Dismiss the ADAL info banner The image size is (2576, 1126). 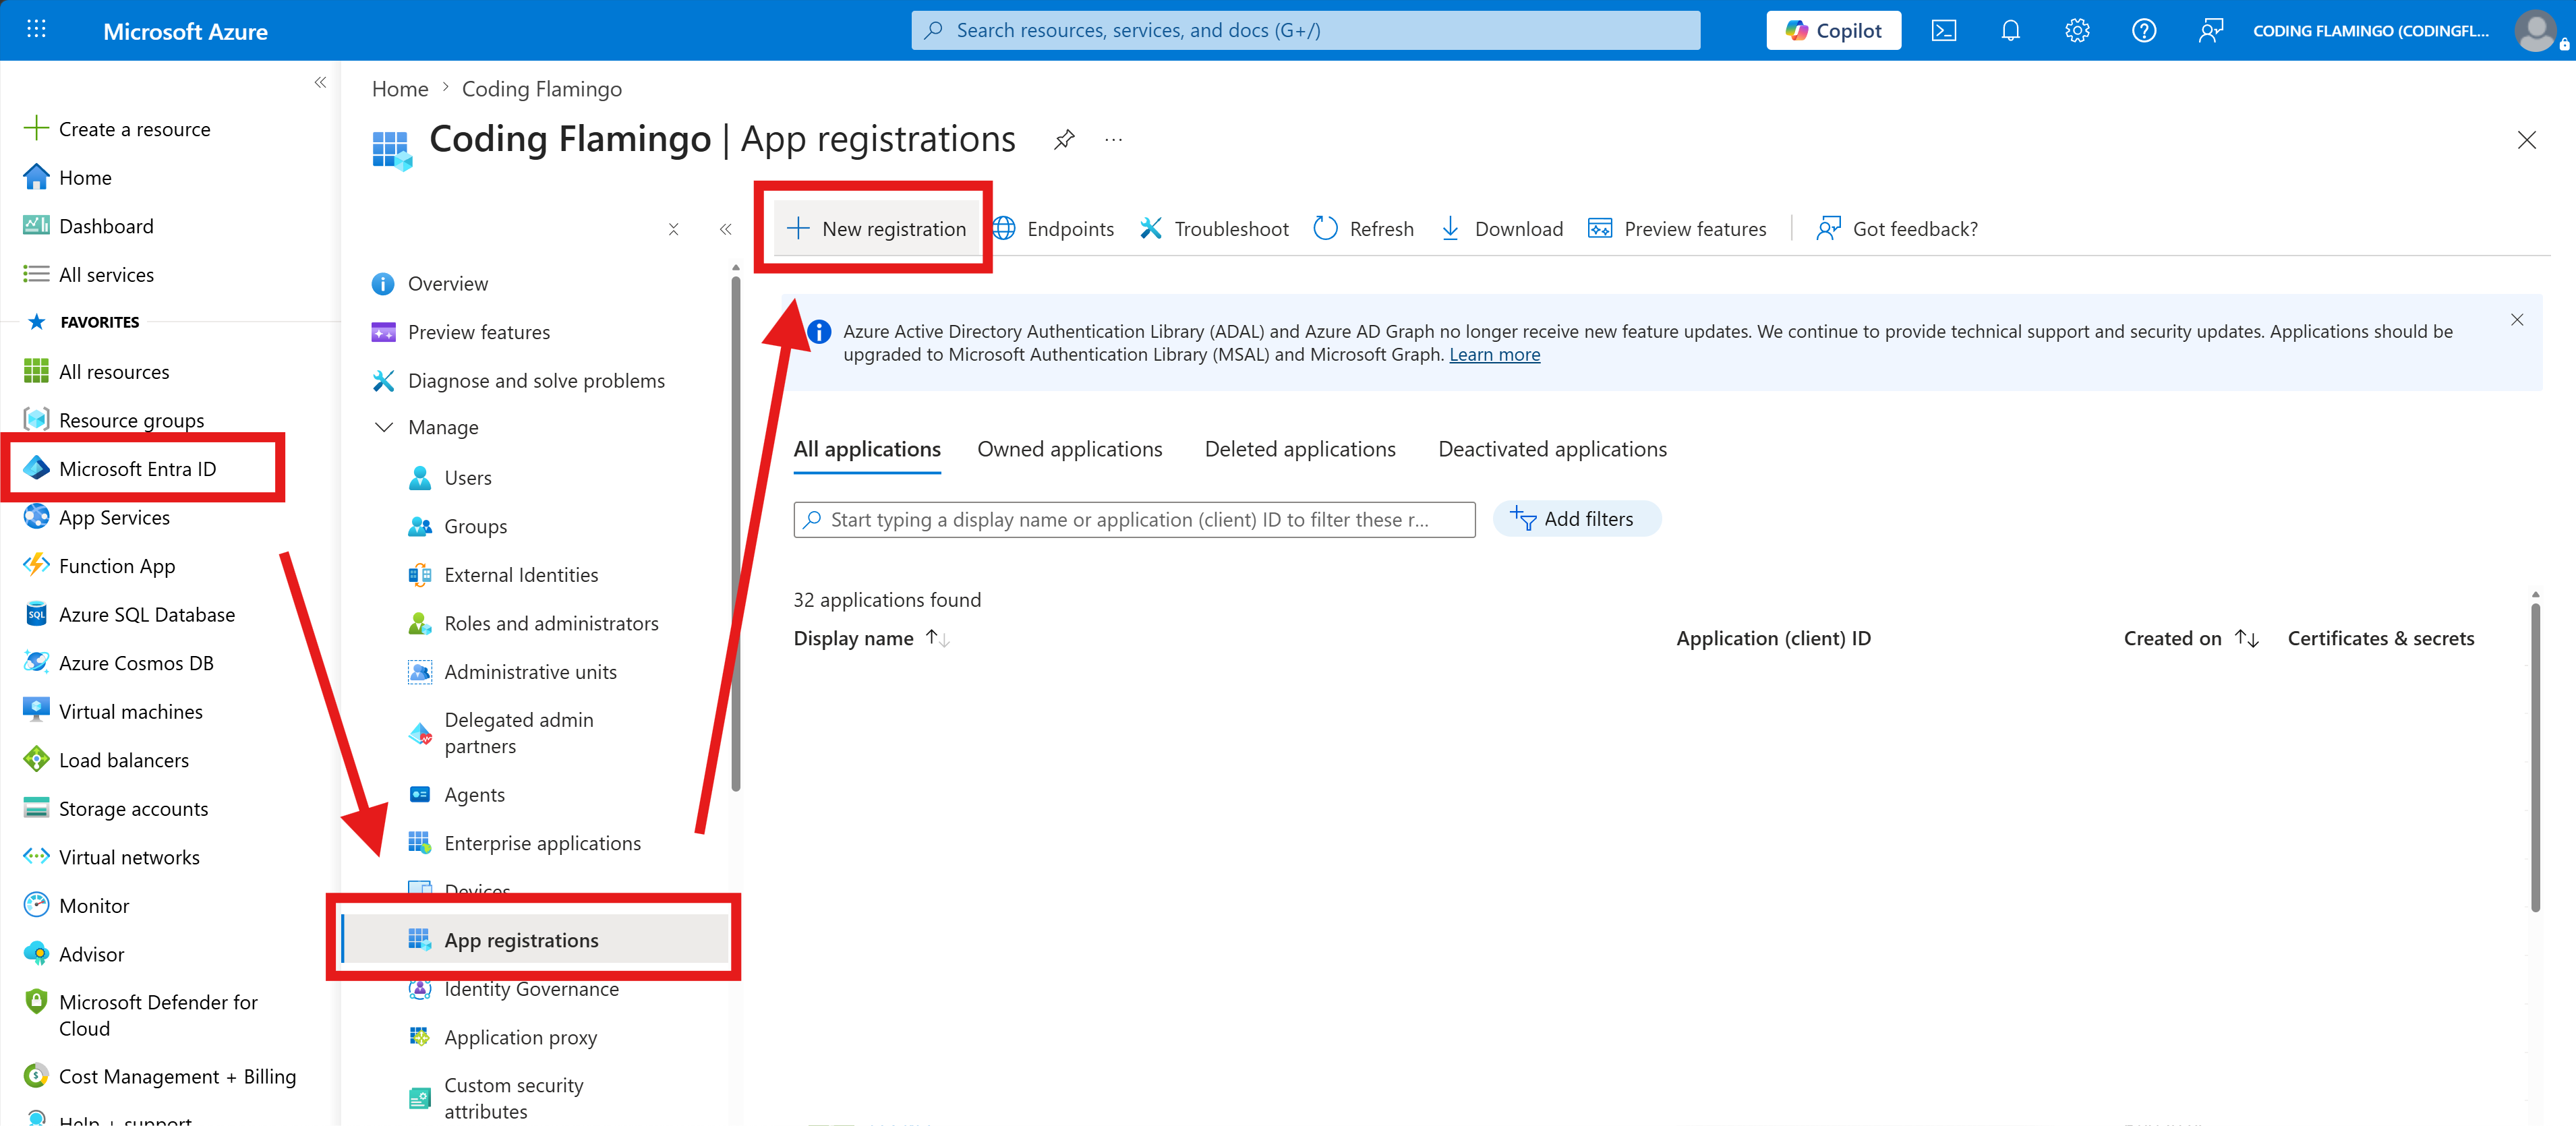pos(2516,320)
